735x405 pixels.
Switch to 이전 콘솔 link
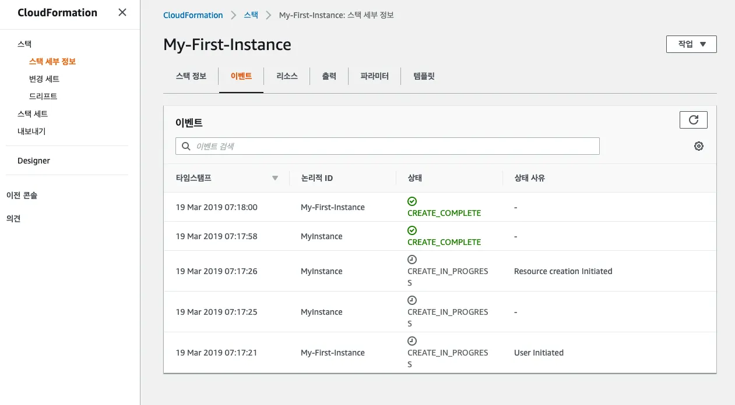pos(22,196)
